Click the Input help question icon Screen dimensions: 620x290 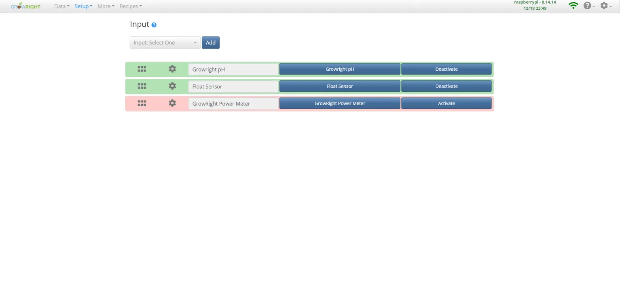click(x=154, y=25)
